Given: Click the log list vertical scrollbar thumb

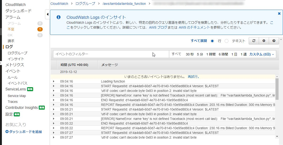Looking at the screenshot, I should (277, 89).
